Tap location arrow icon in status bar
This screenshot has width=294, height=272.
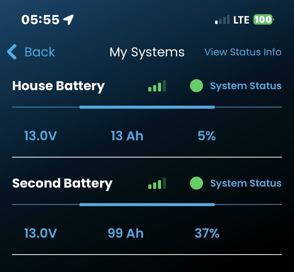point(68,20)
